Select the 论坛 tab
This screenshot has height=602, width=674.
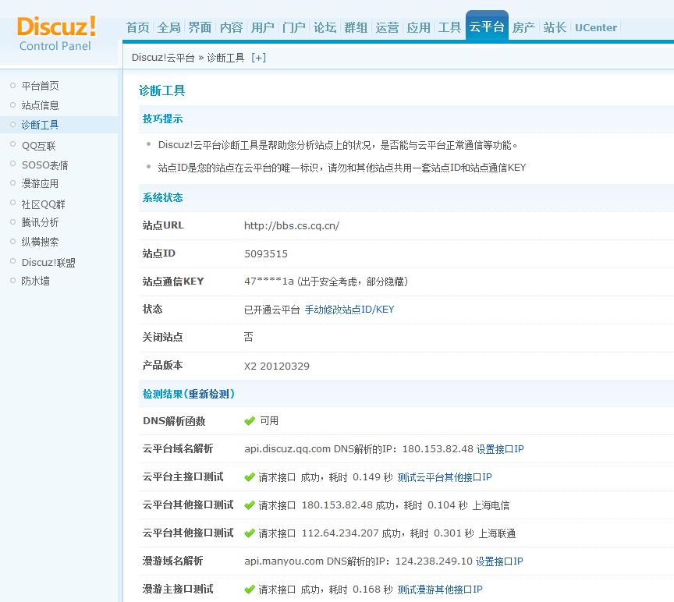(325, 27)
